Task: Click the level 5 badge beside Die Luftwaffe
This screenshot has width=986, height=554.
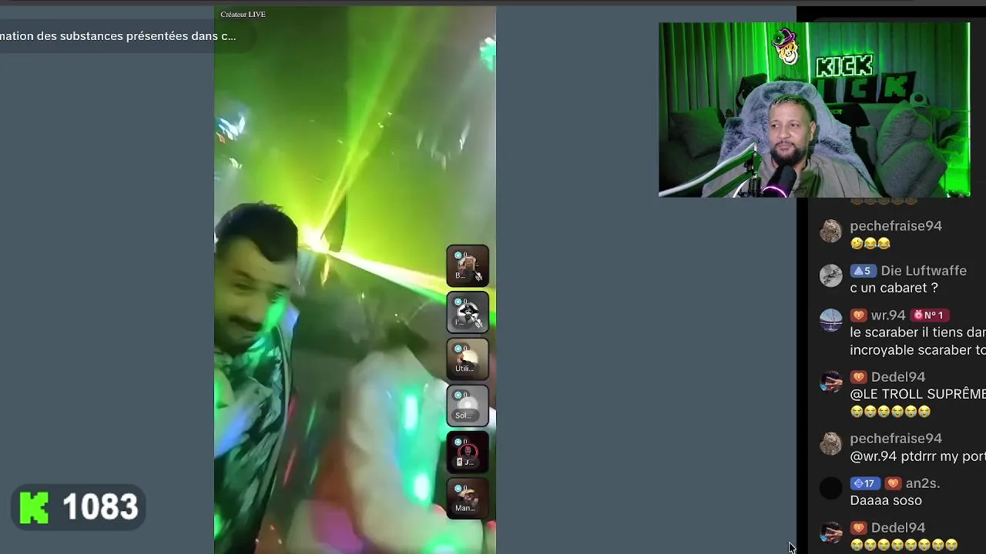Action: pos(863,271)
